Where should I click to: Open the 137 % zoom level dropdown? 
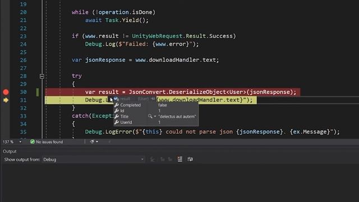pos(20,142)
